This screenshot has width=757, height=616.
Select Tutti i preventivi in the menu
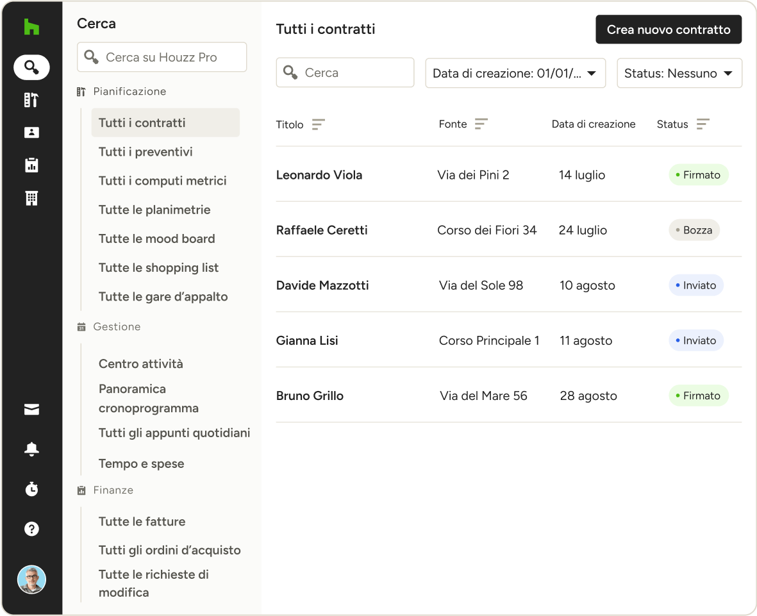pos(146,152)
